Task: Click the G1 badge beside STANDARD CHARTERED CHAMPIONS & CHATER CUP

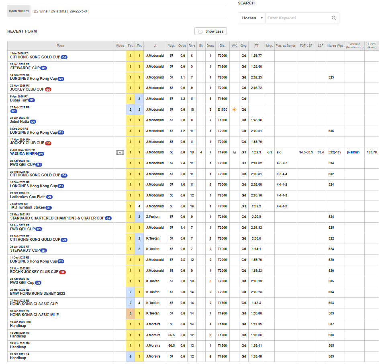Action: point(108,218)
